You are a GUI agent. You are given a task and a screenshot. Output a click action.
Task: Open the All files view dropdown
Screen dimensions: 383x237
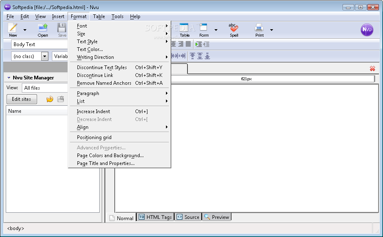(x=45, y=88)
